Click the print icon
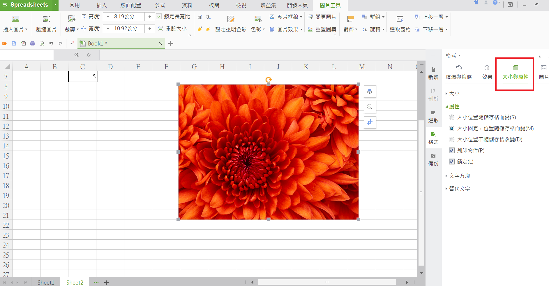The height and width of the screenshot is (286, 549). [x=33, y=43]
